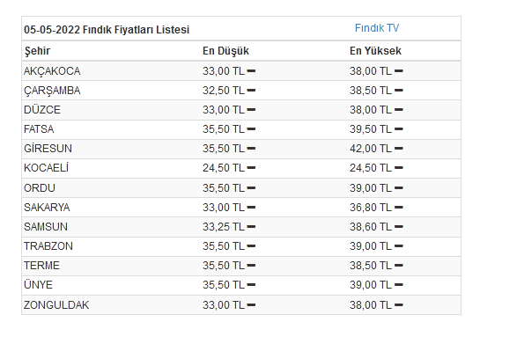517x344 pixels.
Task: Click the dash icon beside SAMSUN 33,25 TL
Action: pyautogui.click(x=251, y=227)
